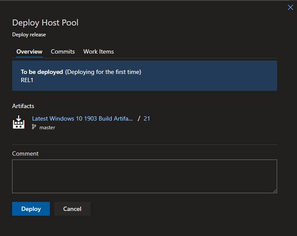Image resolution: width=297 pixels, height=236 pixels.
Task: Click the REL1 release name
Action: (27, 80)
